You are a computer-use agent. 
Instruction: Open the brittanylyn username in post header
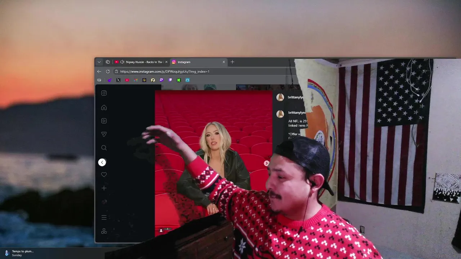pyautogui.click(x=296, y=97)
